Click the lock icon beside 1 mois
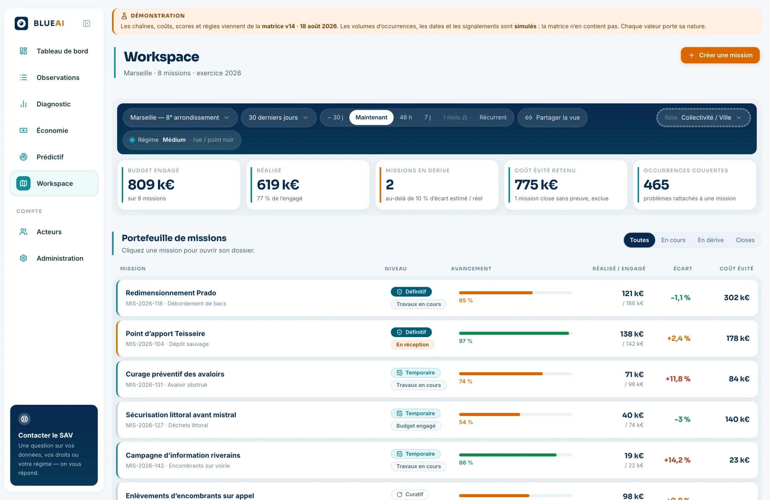The image size is (770, 500). (x=465, y=118)
